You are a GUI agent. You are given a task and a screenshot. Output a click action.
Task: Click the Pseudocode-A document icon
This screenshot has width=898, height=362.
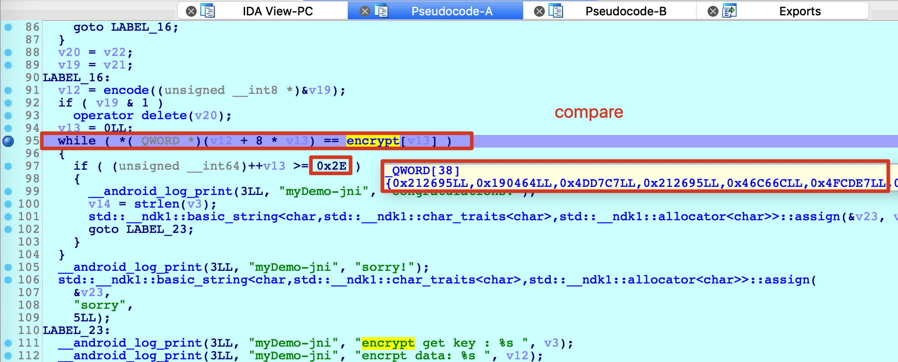pyautogui.click(x=382, y=11)
